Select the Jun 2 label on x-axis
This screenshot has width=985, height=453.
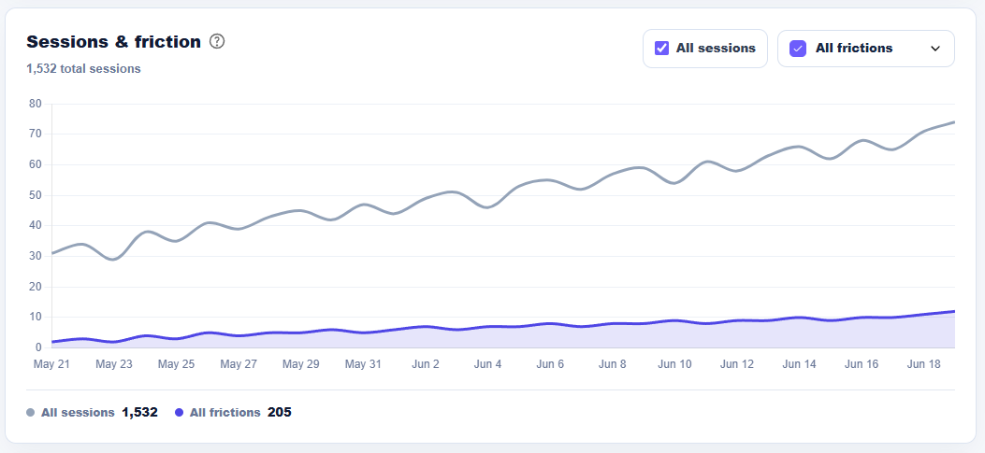point(426,364)
